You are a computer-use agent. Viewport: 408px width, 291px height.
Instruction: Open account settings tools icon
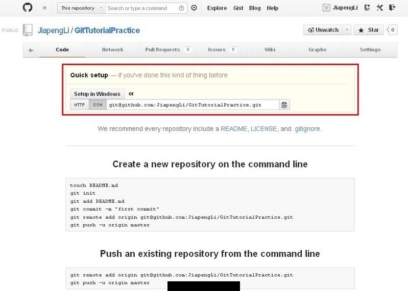coord(379,8)
